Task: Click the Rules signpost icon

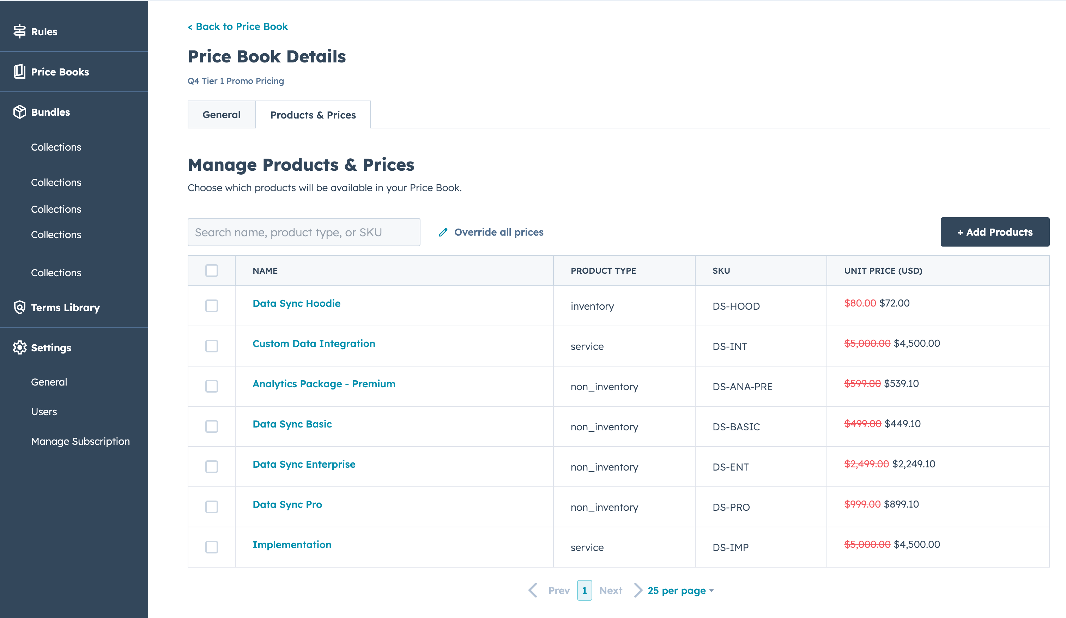Action: 19,31
